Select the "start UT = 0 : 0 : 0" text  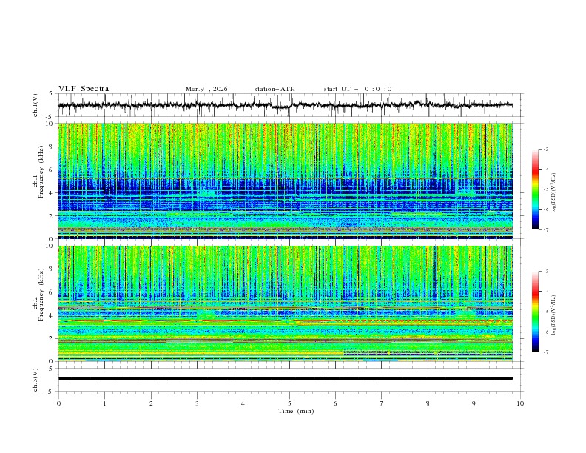pyautogui.click(x=357, y=89)
